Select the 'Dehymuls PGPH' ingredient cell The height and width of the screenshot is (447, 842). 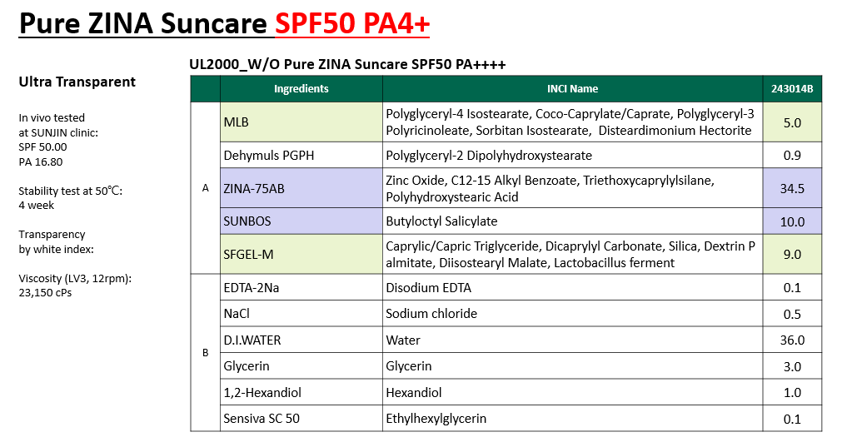(x=301, y=156)
